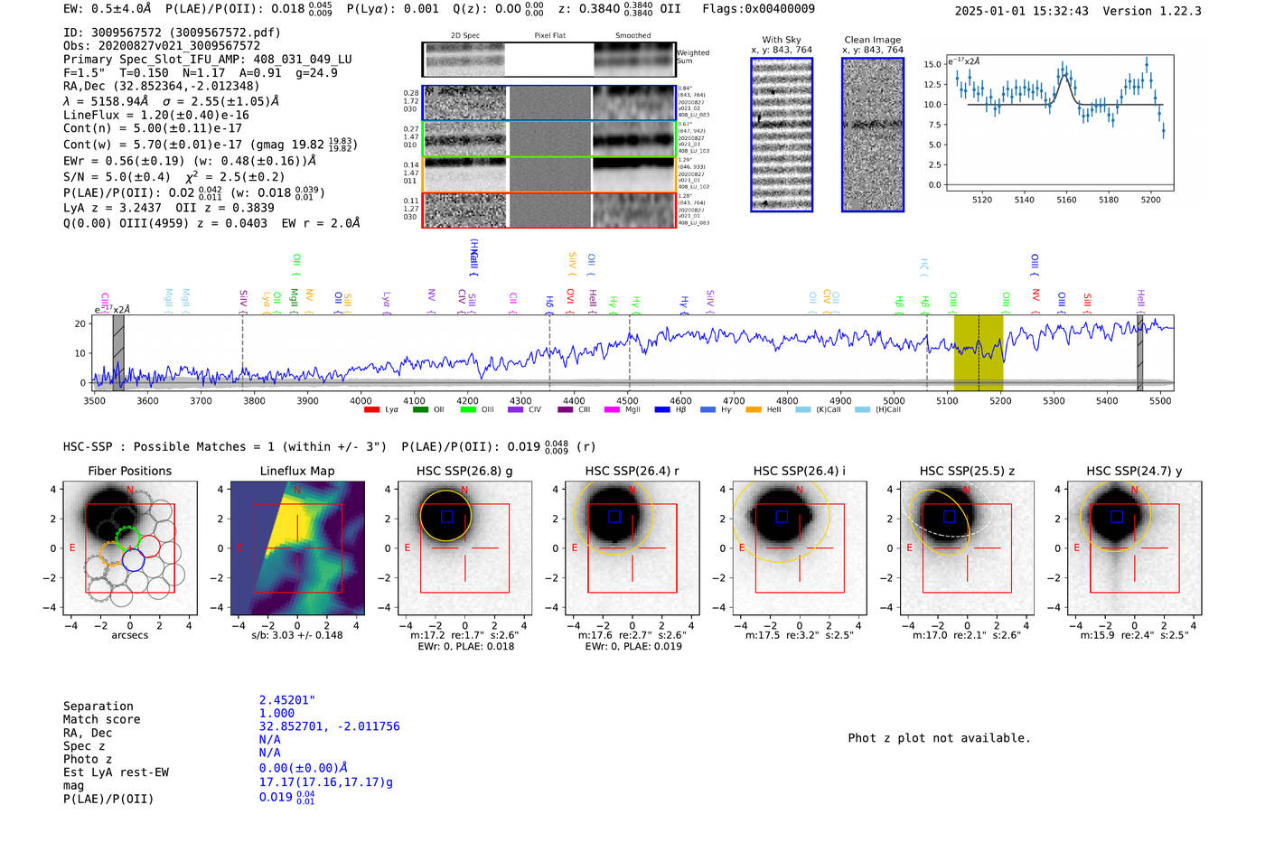Click the (K)CaII light blue legend swatch

pyautogui.click(x=802, y=410)
